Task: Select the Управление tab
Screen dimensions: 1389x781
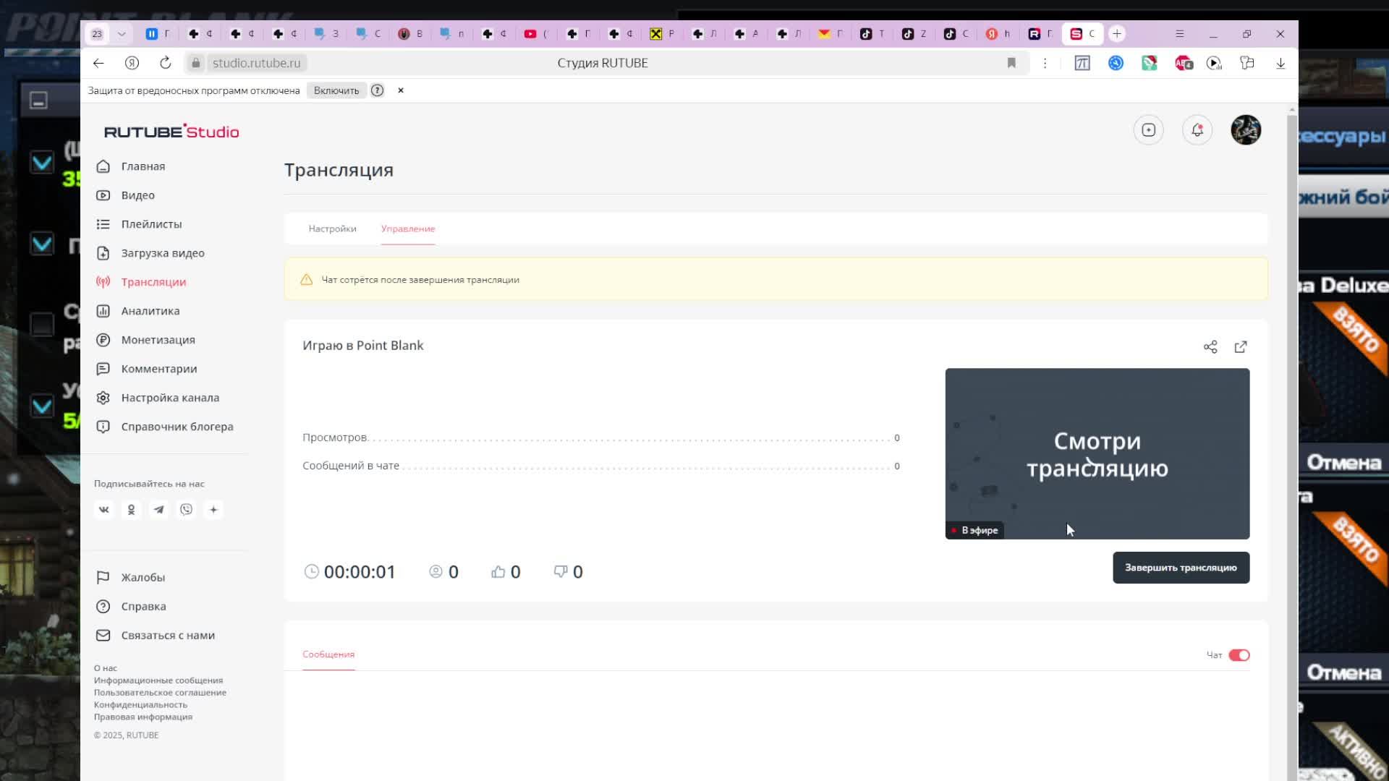Action: click(x=407, y=228)
